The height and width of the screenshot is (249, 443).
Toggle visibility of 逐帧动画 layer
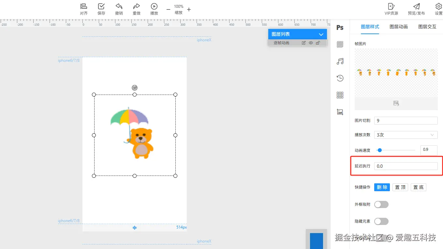click(311, 43)
